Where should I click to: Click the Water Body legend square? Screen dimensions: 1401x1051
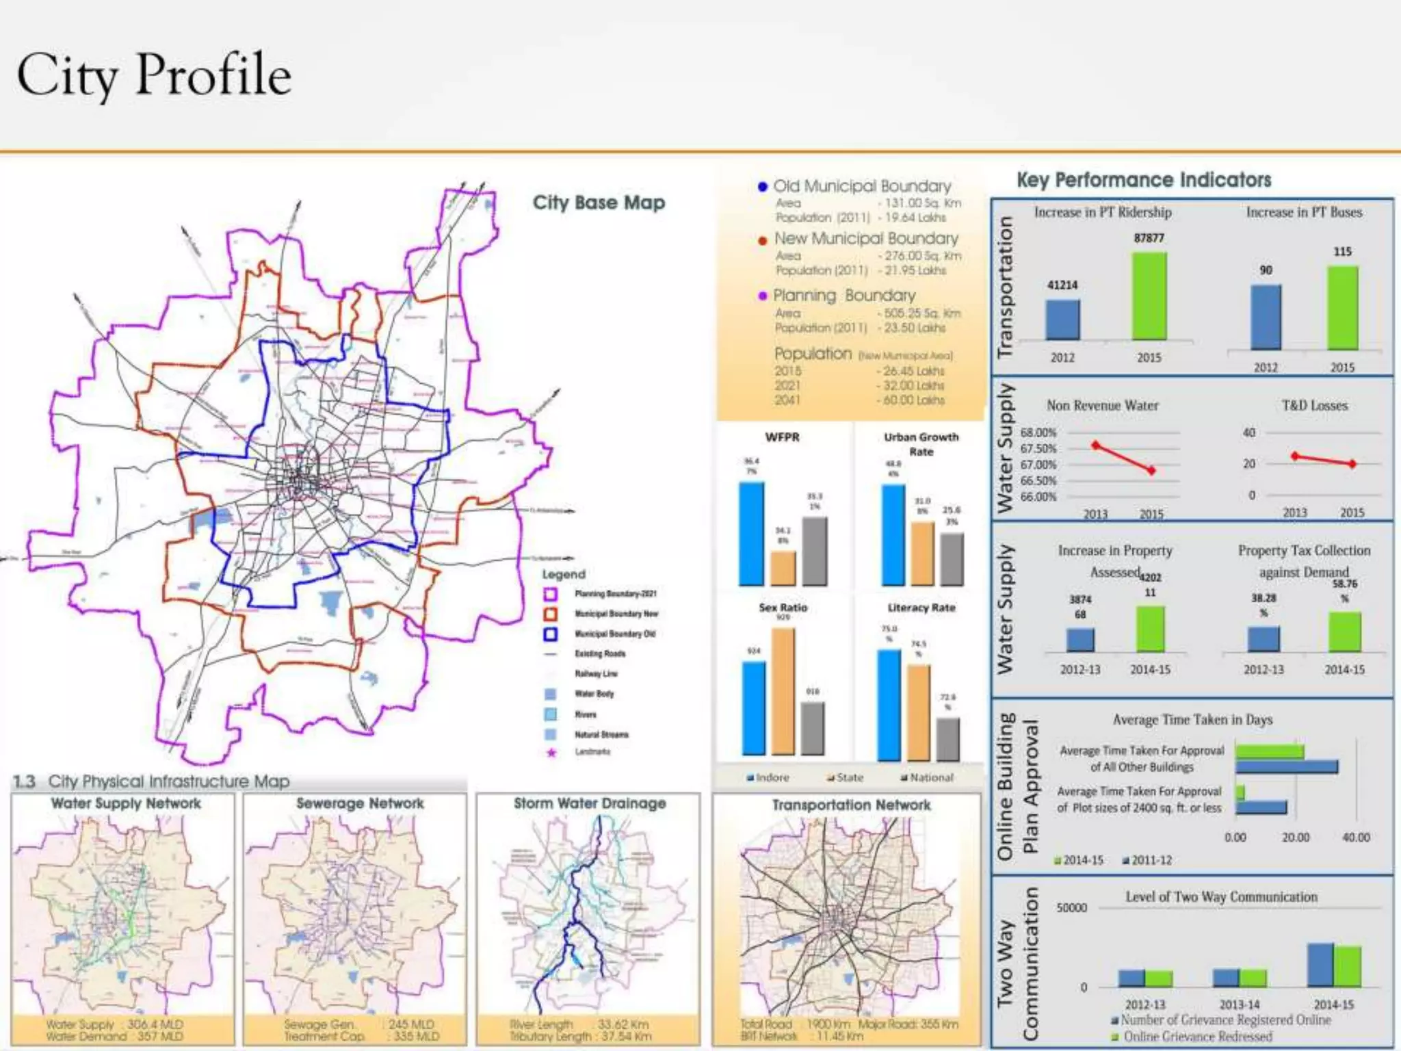click(x=550, y=694)
